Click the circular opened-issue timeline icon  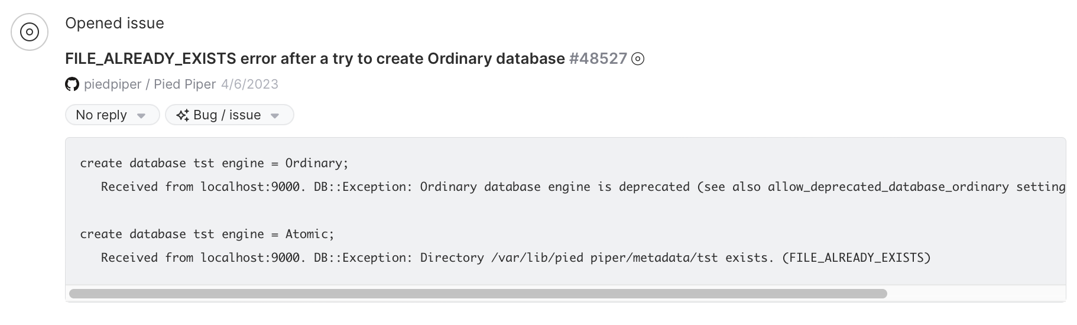tap(30, 32)
